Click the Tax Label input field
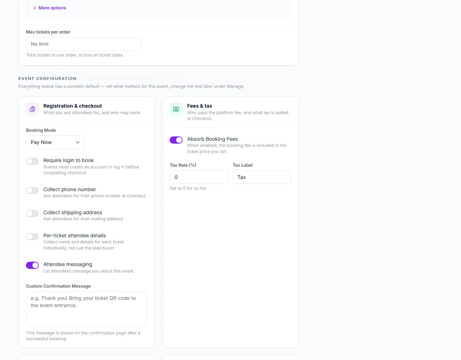Image resolution: width=461 pixels, height=360 pixels. (x=262, y=177)
